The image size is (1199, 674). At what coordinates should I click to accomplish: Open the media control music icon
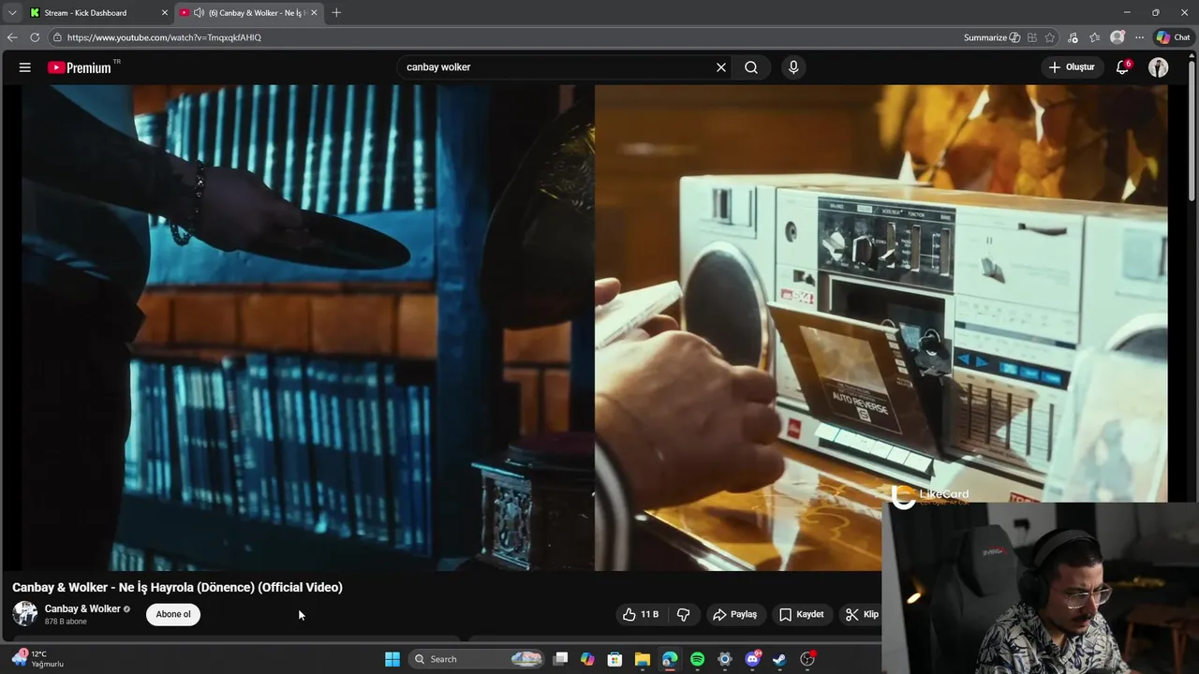1073,37
